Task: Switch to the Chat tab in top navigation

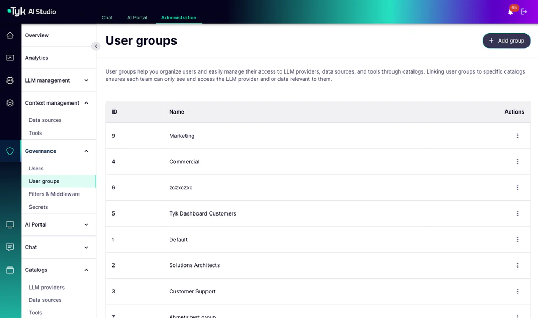Action: (x=107, y=17)
